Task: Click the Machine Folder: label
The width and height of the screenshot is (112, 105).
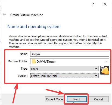Action: pos(18,61)
